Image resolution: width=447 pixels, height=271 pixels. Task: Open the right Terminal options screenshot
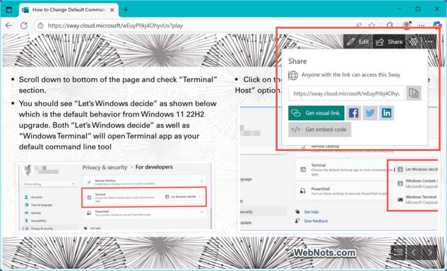[x=338, y=169]
